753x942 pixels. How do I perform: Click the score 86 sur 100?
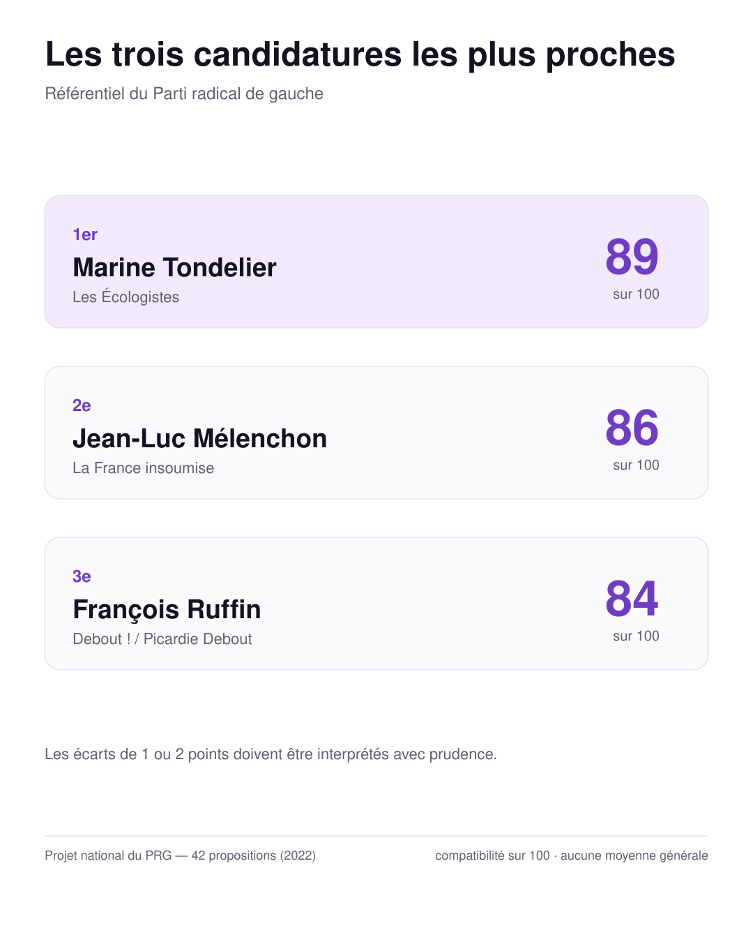tap(632, 438)
